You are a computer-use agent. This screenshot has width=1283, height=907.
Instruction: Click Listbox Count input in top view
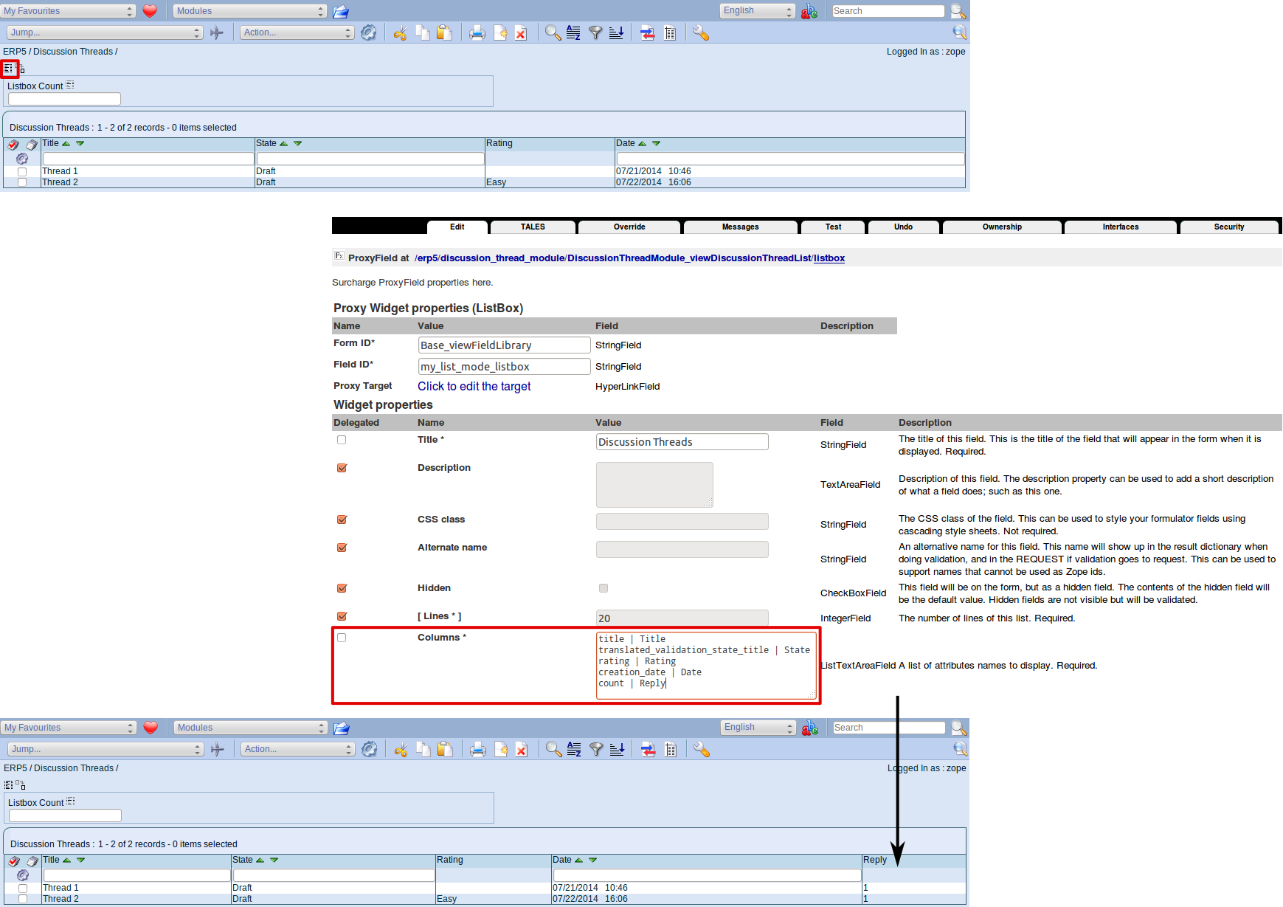pos(64,99)
